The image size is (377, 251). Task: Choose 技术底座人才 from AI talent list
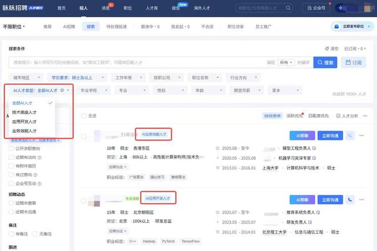click(25, 112)
